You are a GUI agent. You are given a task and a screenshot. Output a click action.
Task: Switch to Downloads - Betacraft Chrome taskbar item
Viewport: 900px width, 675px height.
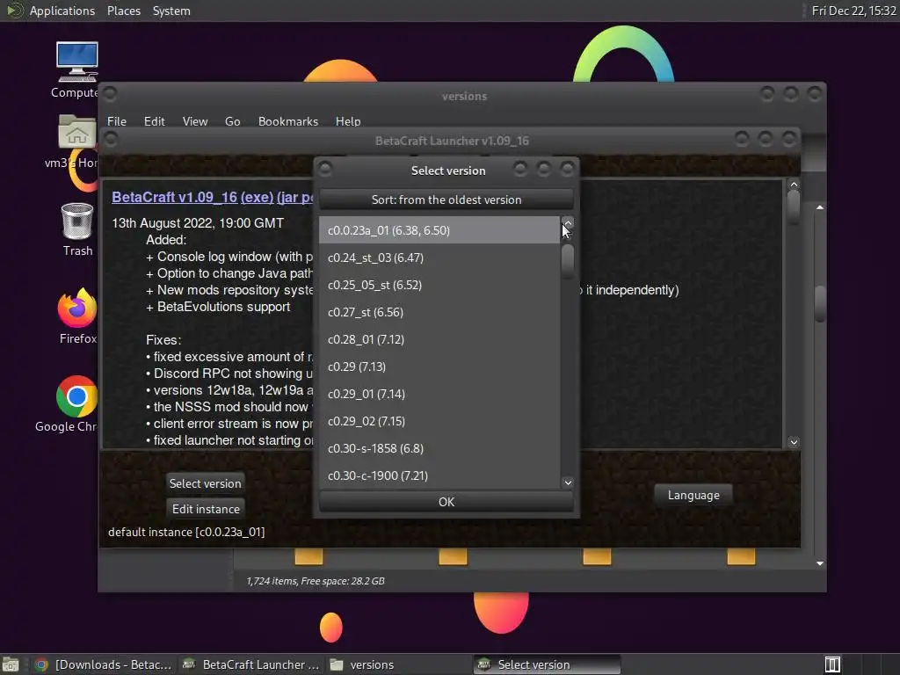pos(104,664)
